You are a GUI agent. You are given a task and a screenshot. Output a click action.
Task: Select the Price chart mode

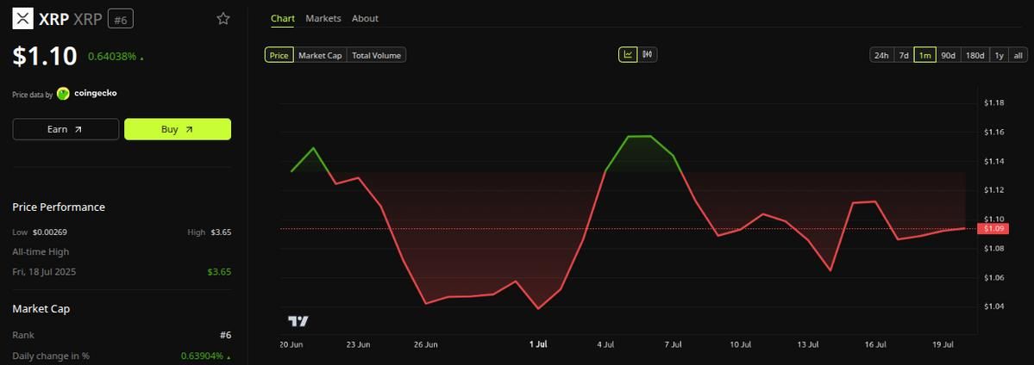click(279, 55)
